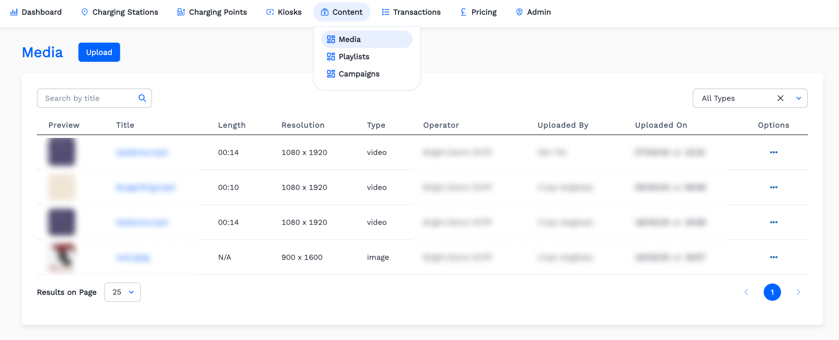Viewport: 839px width, 340px height.
Task: Go to previous page arrow
Action: pos(746,292)
